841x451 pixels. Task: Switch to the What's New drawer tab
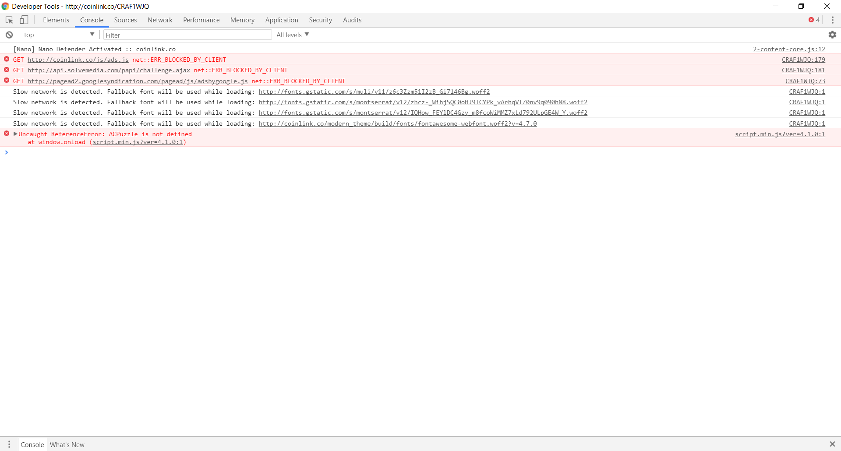coord(67,444)
